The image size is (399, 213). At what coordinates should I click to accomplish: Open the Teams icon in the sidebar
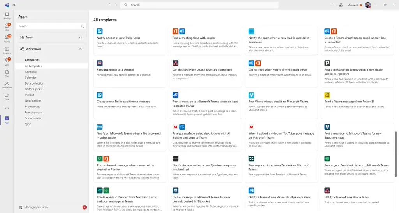pyautogui.click(x=7, y=38)
